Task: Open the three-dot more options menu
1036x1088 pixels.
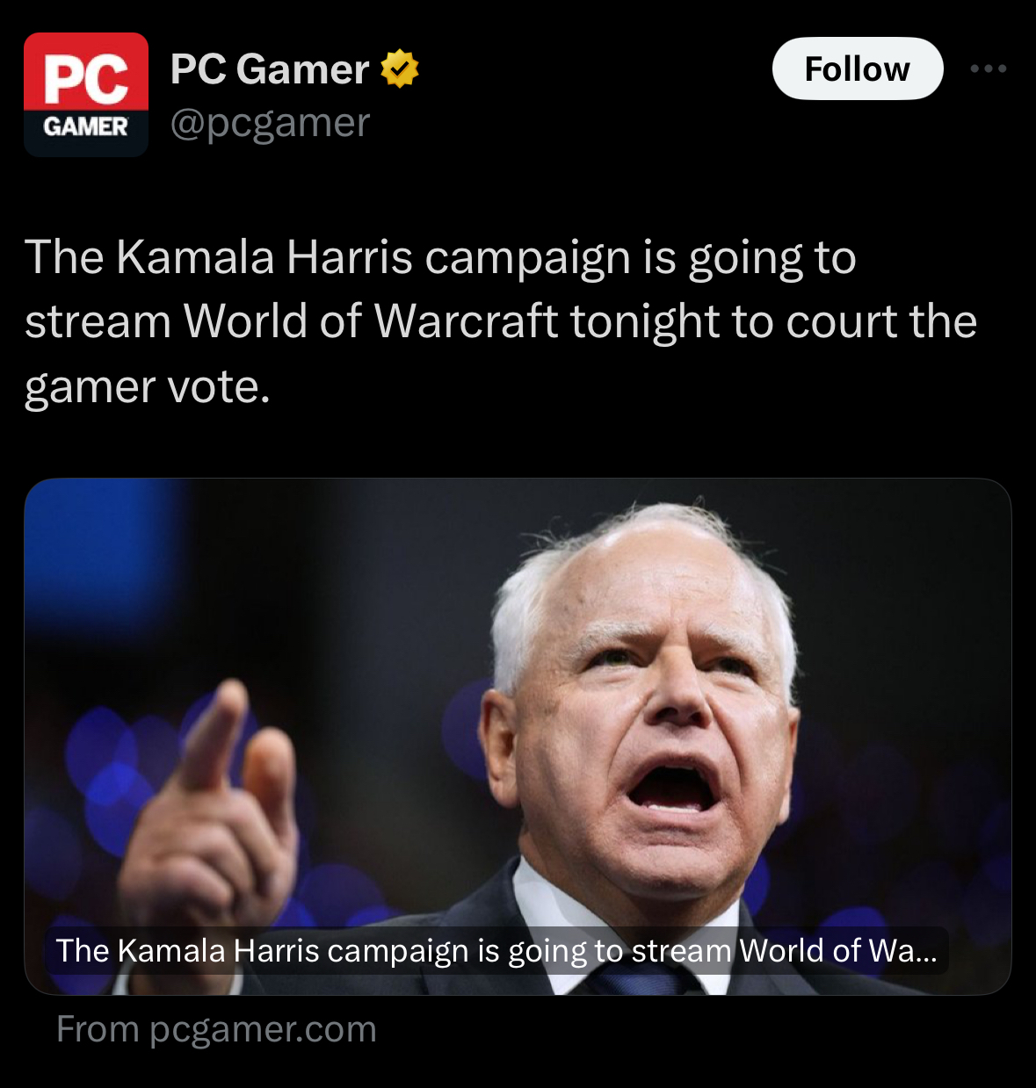Action: pyautogui.click(x=989, y=68)
